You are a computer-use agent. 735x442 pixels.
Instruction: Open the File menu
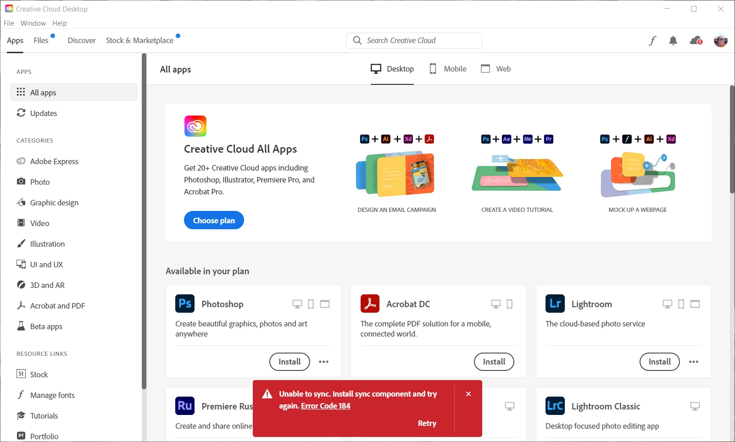pyautogui.click(x=9, y=23)
